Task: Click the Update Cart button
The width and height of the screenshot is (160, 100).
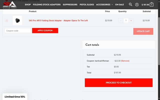Action: [x=143, y=31]
